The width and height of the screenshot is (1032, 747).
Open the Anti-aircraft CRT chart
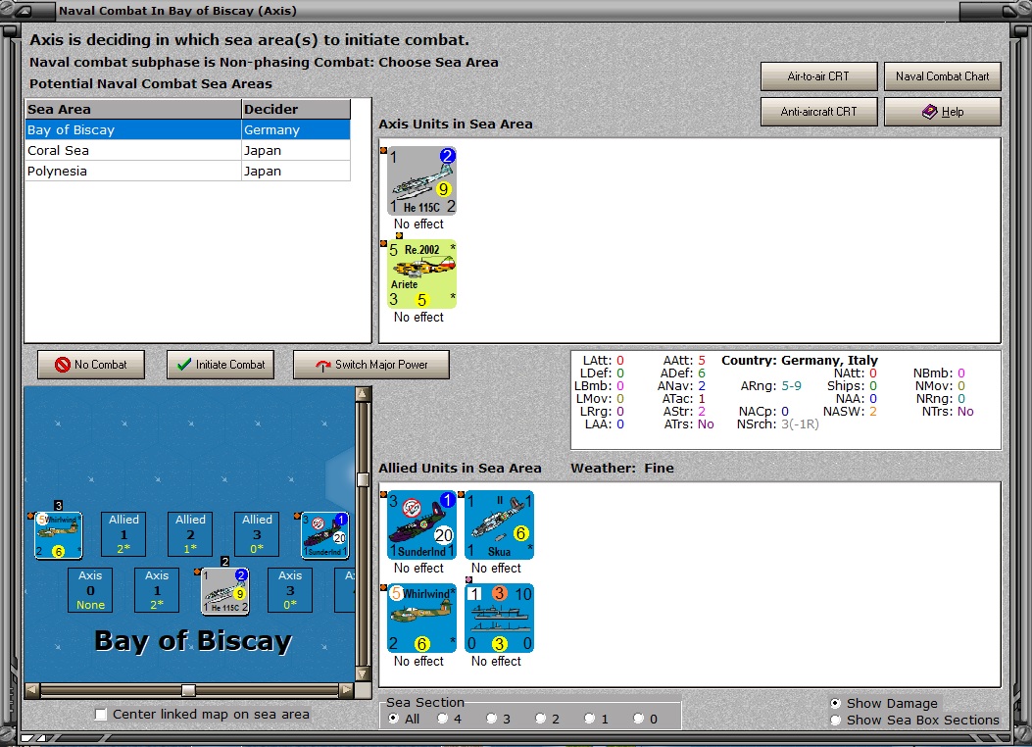click(818, 112)
